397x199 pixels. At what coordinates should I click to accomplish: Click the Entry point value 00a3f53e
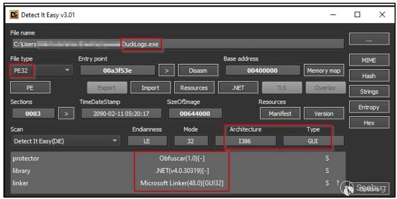coord(117,70)
